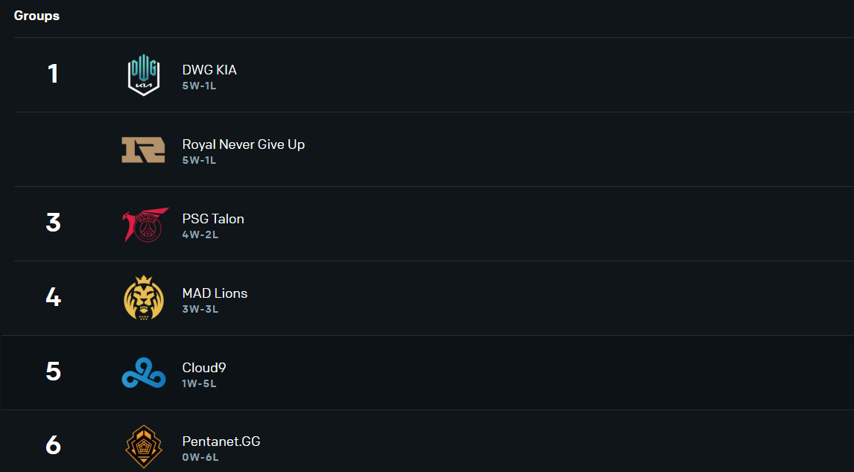Click the Royal Never Give Up logo

pyautogui.click(x=144, y=150)
